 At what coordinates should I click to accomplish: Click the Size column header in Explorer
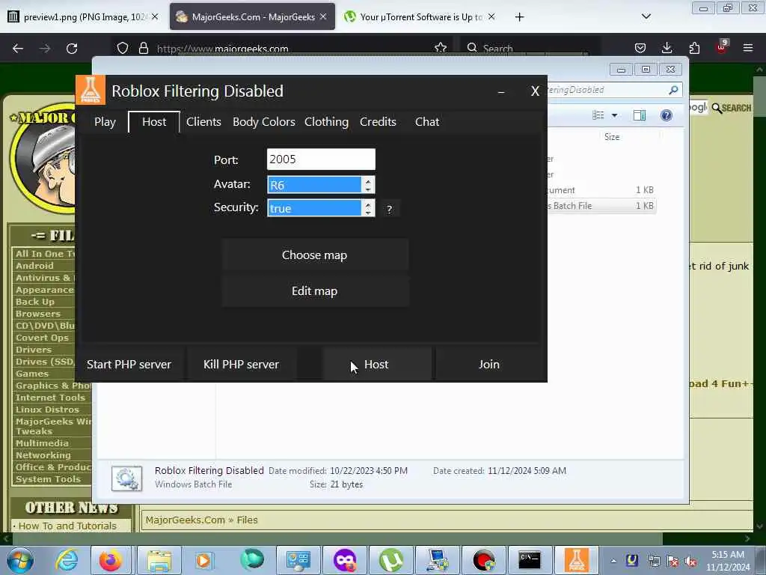coord(612,137)
